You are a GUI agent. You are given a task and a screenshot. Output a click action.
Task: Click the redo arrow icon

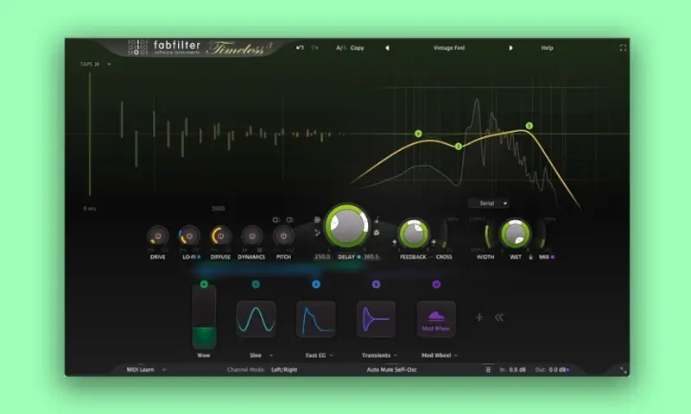click(x=314, y=47)
